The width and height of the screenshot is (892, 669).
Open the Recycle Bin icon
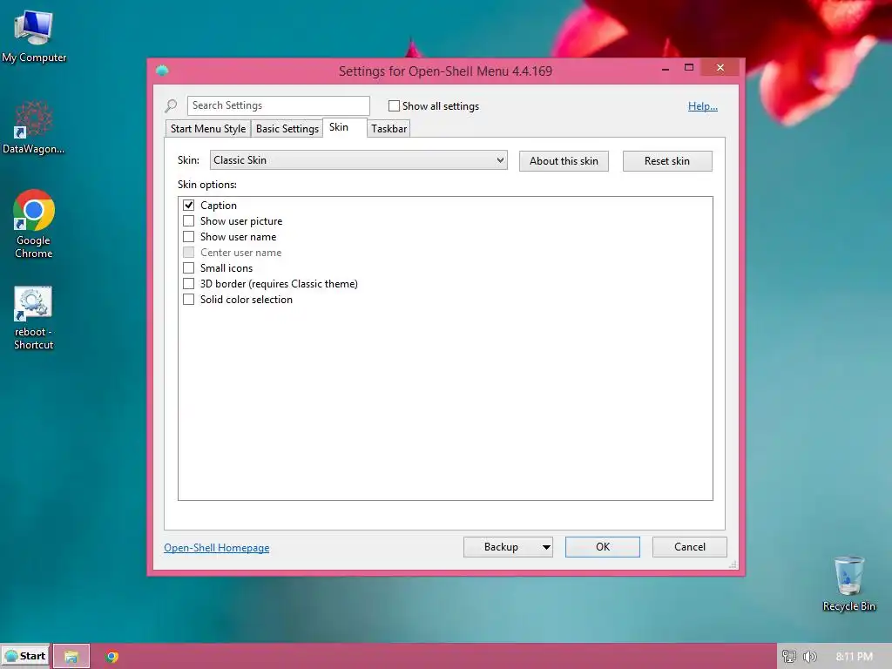click(848, 584)
